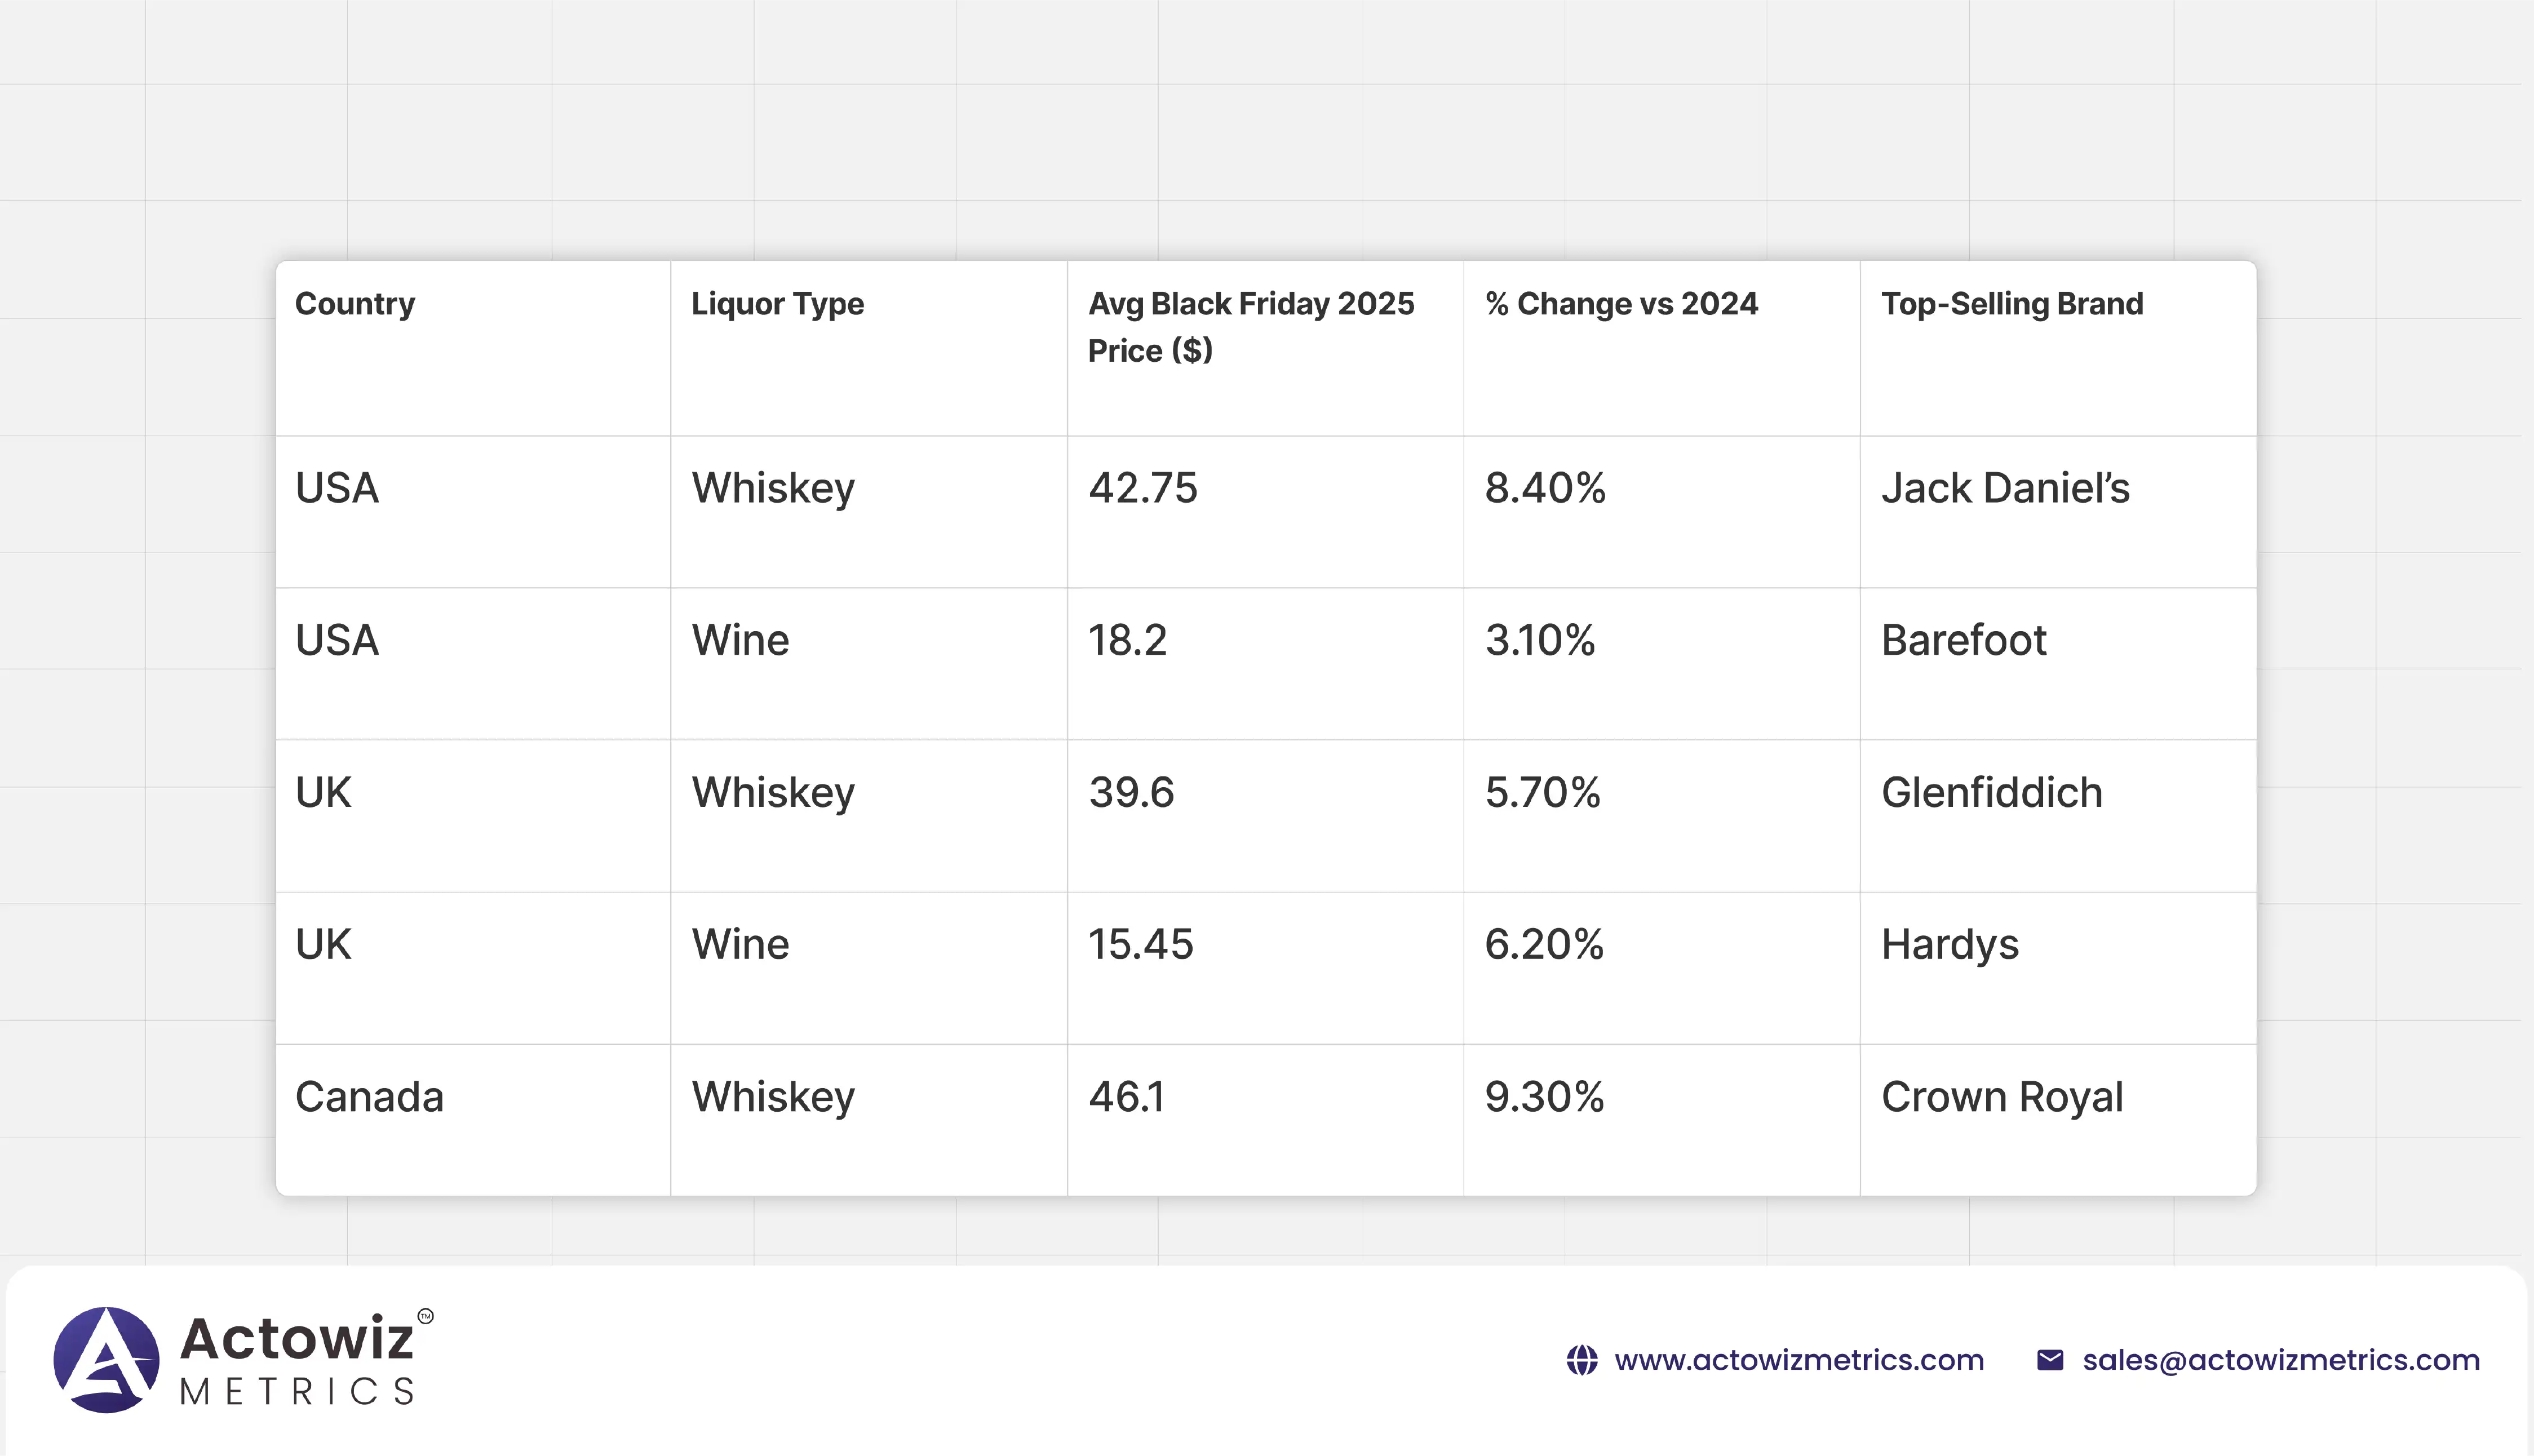Image resolution: width=2534 pixels, height=1456 pixels.
Task: Select the Canada country cell
Action: [x=369, y=1097]
